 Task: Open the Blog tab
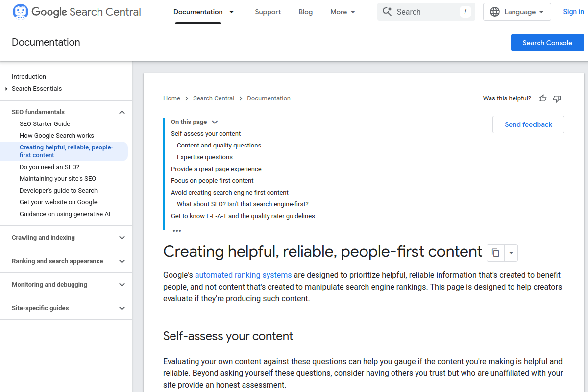point(305,12)
